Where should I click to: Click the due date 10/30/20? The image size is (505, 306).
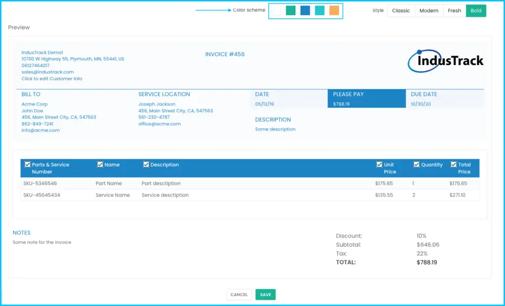421,104
